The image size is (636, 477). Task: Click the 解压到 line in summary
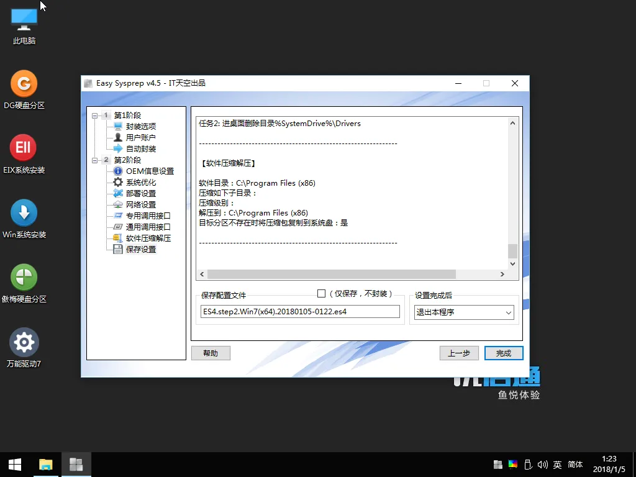tap(253, 213)
